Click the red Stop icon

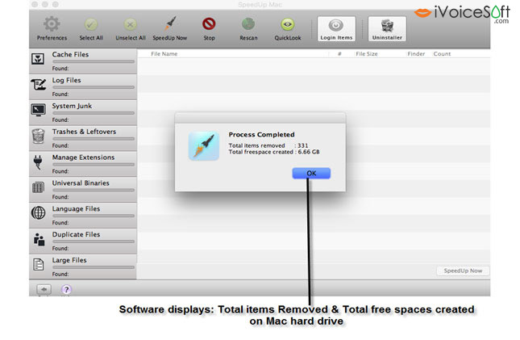[x=209, y=24]
